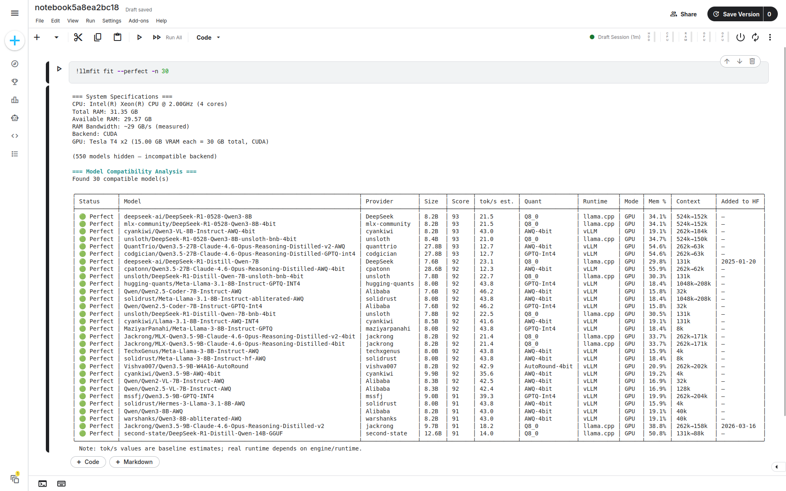Image resolution: width=786 pixels, height=491 pixels.
Task: Click the Save Version button
Action: [736, 14]
